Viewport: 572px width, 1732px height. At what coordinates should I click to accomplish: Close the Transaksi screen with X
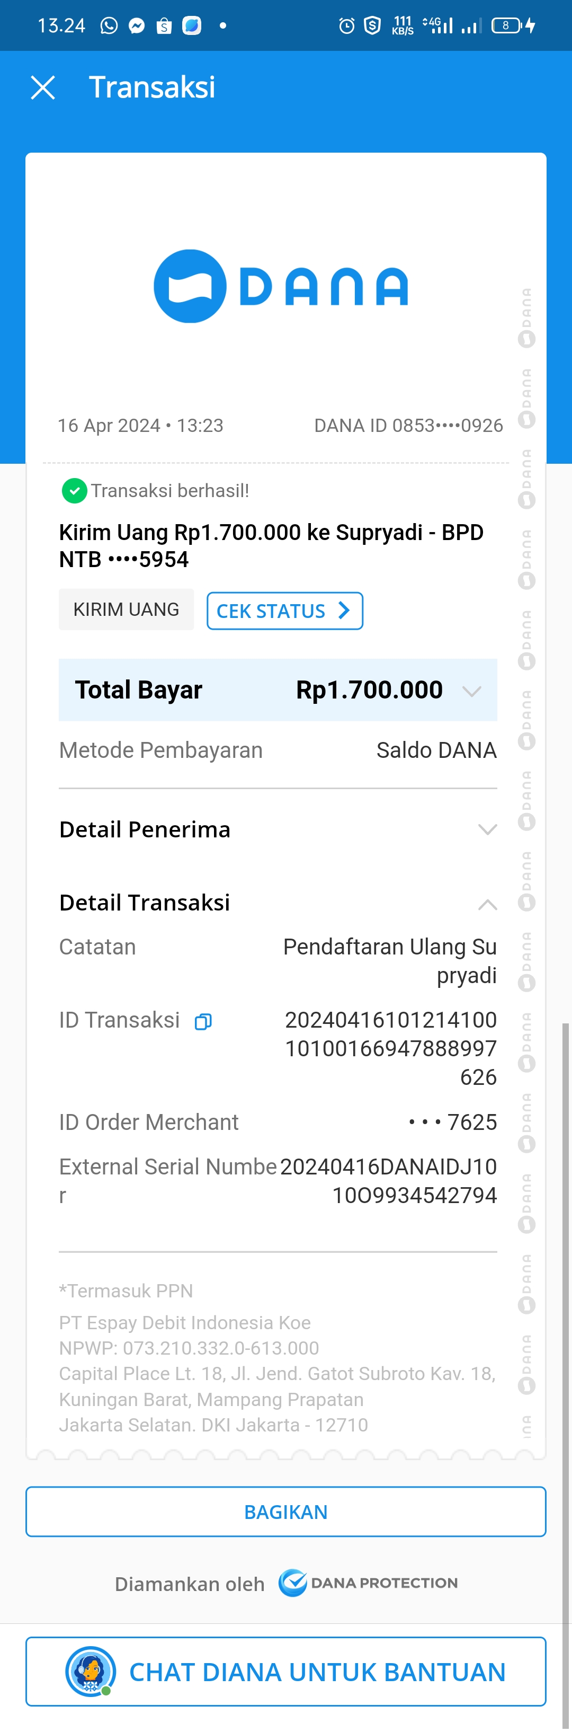click(x=43, y=88)
